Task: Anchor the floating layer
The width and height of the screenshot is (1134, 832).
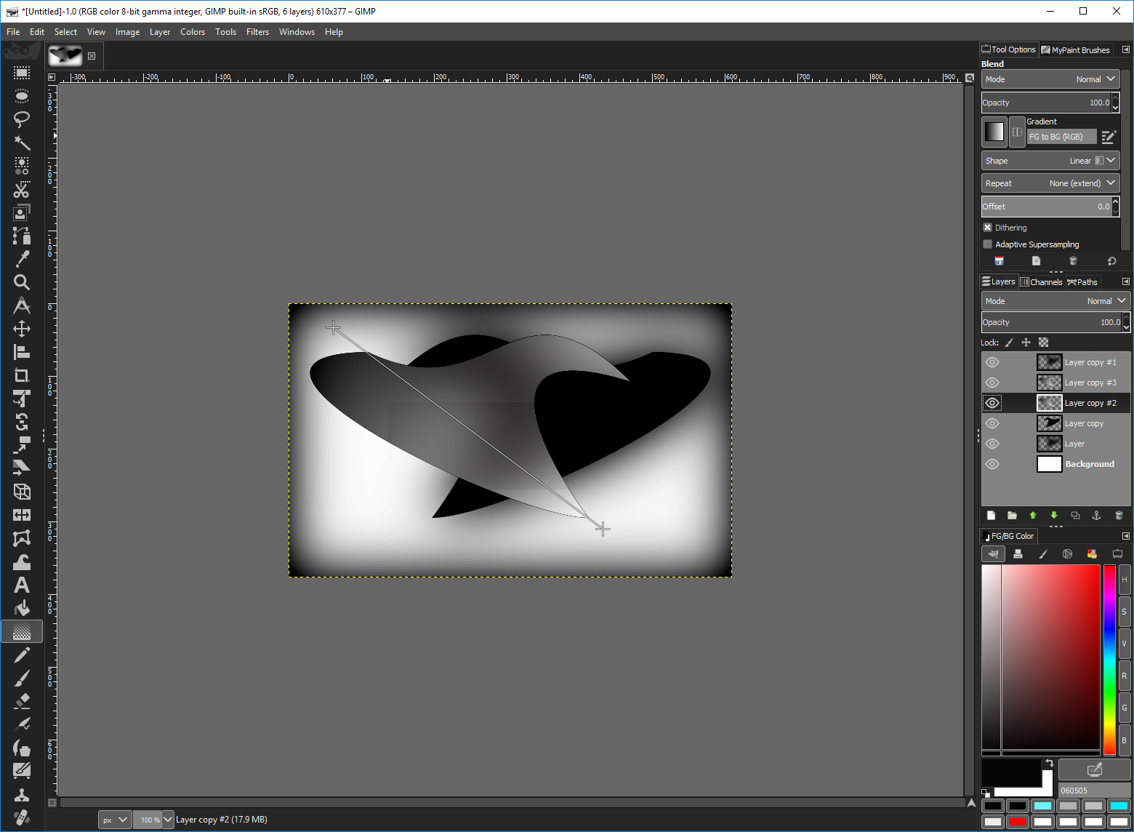Action: [x=1097, y=516]
